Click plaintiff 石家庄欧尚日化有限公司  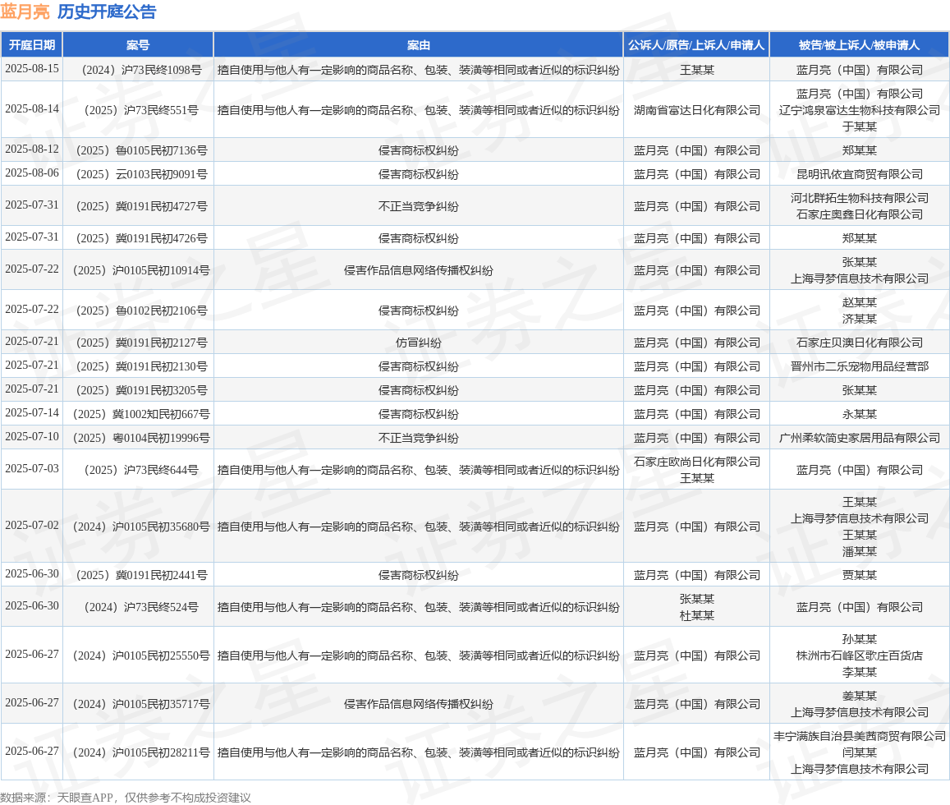pyautogui.click(x=697, y=462)
